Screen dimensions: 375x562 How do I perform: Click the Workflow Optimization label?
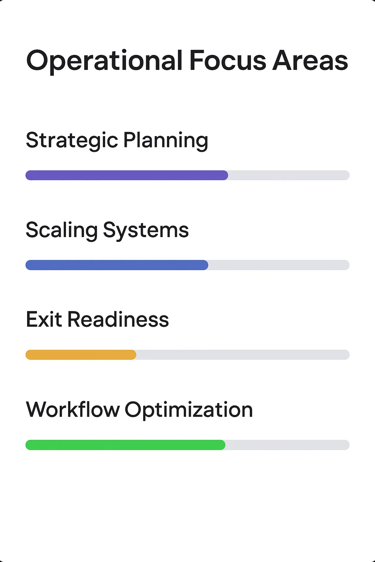(140, 410)
